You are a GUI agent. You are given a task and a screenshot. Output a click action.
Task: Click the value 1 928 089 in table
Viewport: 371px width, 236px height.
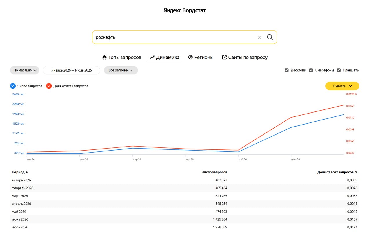(x=220, y=227)
